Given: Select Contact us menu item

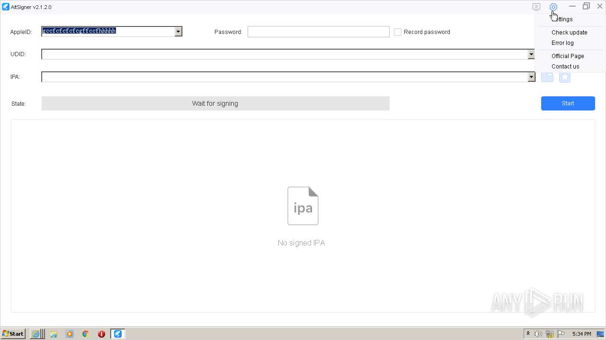Looking at the screenshot, I should [565, 67].
